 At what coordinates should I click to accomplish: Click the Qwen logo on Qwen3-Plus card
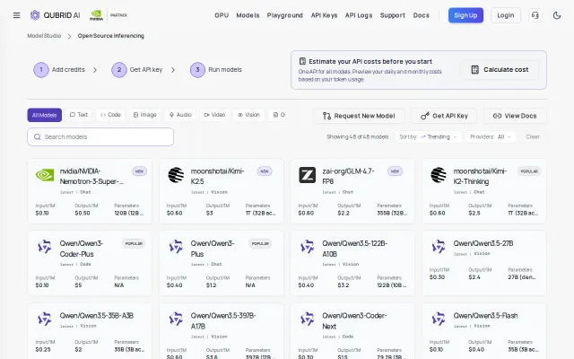tap(176, 247)
